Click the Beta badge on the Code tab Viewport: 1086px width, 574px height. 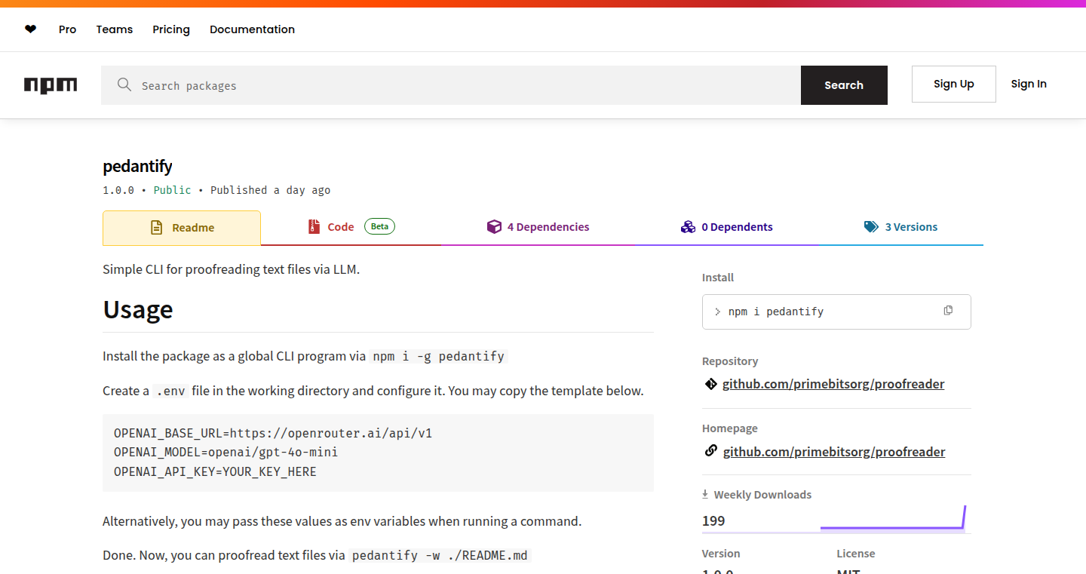[x=379, y=226]
